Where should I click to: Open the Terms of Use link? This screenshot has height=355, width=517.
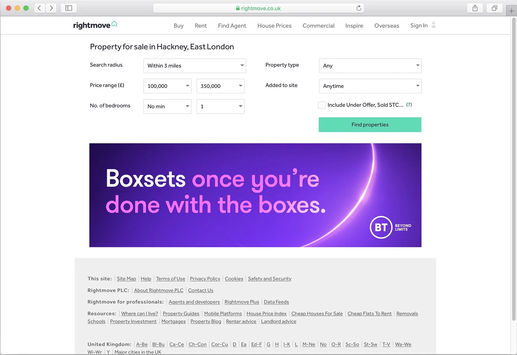[x=170, y=279]
